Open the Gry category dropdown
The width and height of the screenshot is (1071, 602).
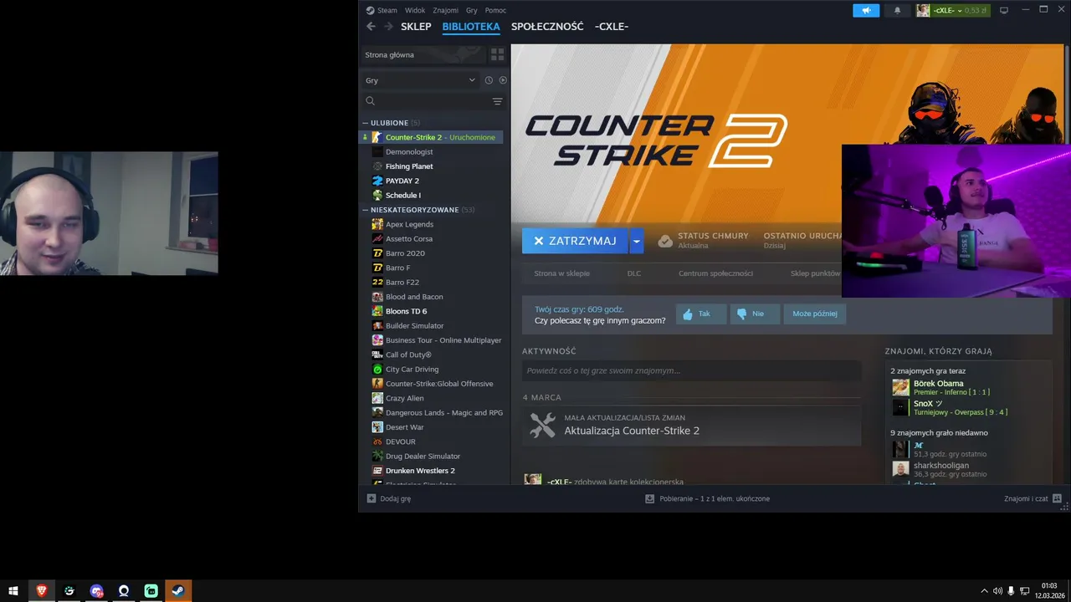point(420,80)
